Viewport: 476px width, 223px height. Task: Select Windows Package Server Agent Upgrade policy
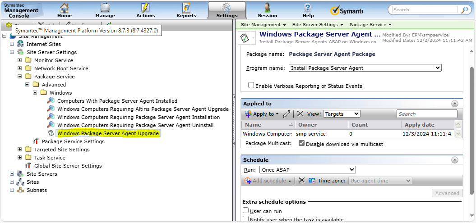(x=108, y=133)
